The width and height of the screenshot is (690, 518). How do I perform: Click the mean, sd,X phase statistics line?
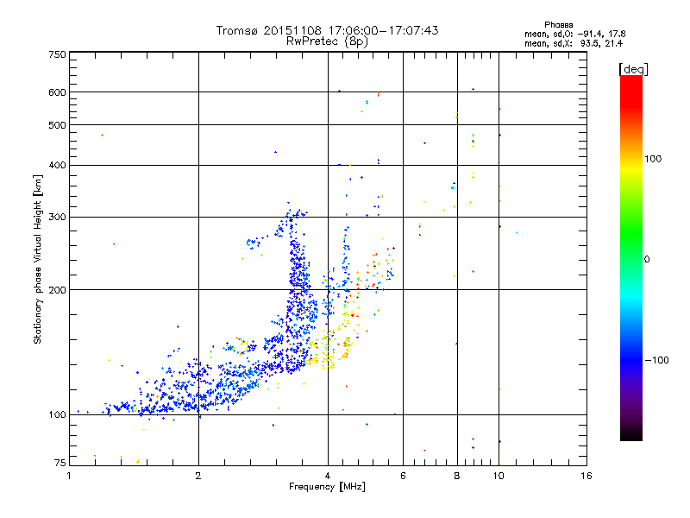pyautogui.click(x=574, y=44)
